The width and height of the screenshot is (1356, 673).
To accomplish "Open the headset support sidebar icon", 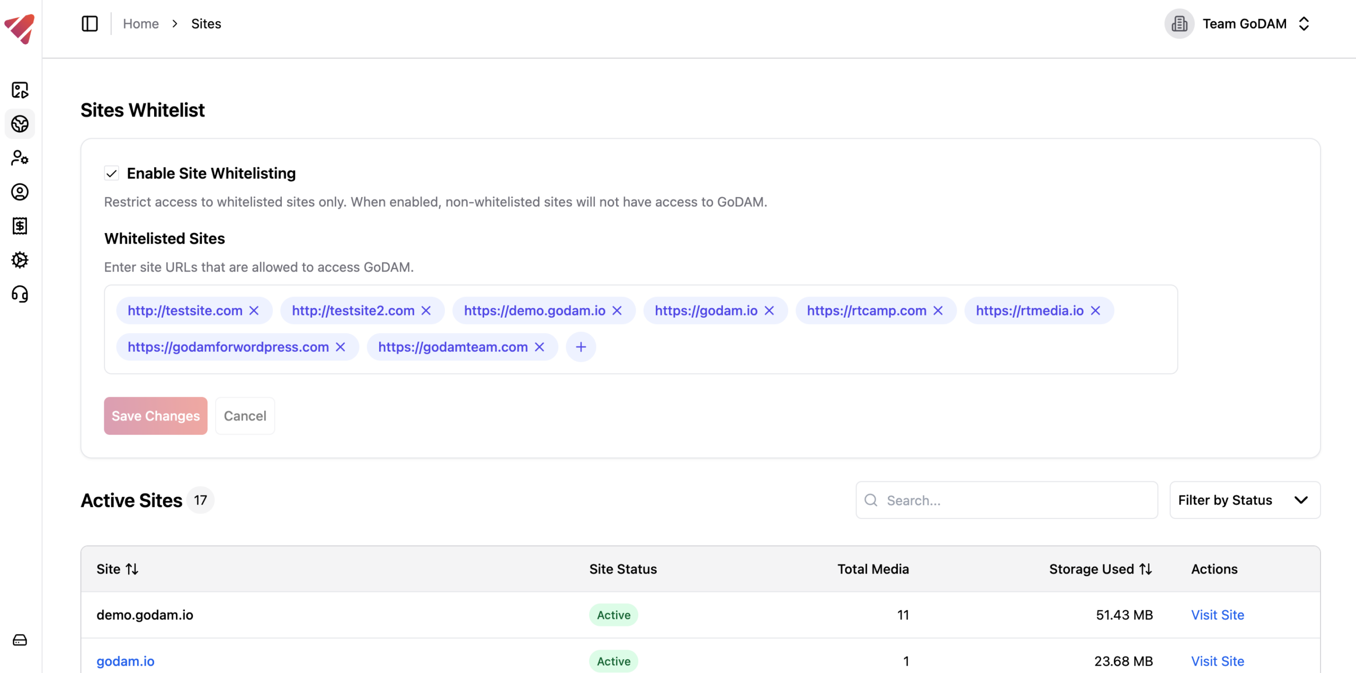I will click(20, 294).
